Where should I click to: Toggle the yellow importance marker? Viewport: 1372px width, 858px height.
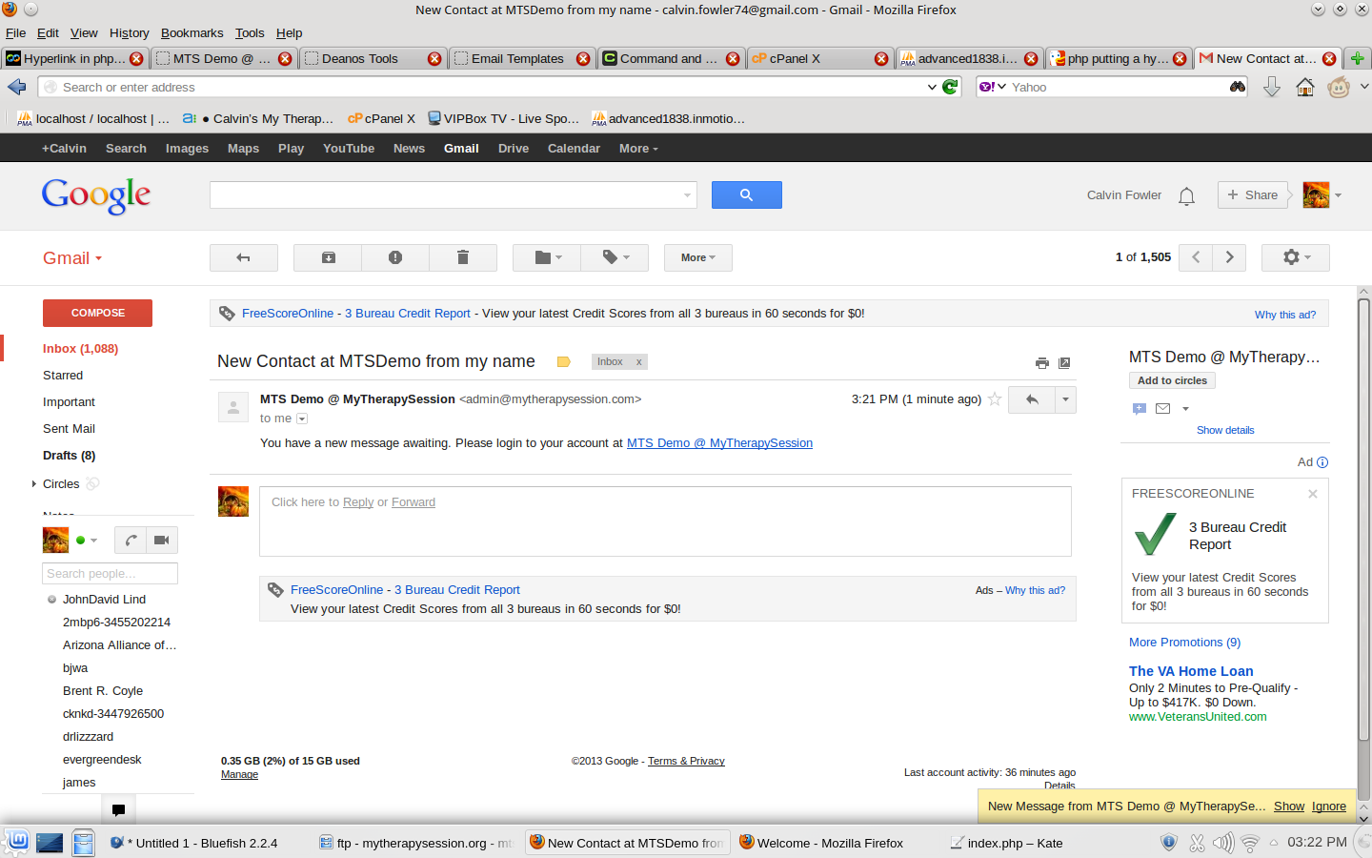click(563, 362)
